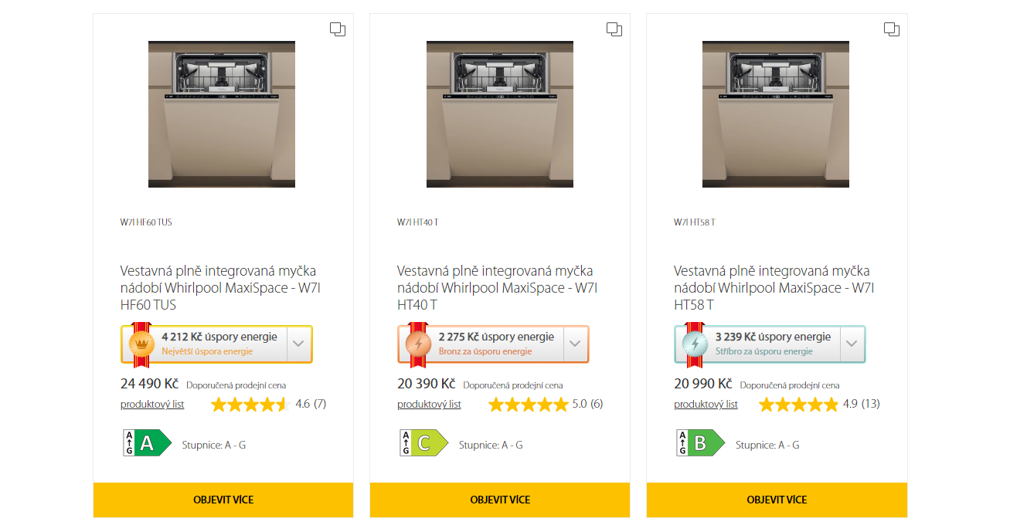1010x532 pixels.
Task: Click energy class A label icon
Action: (147, 443)
